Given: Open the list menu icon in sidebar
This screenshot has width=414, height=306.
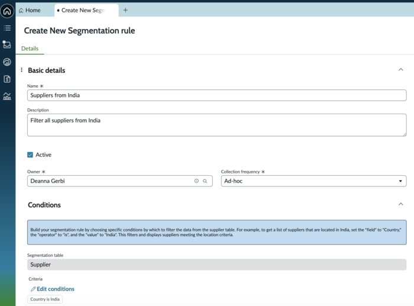Looking at the screenshot, I should [7, 28].
